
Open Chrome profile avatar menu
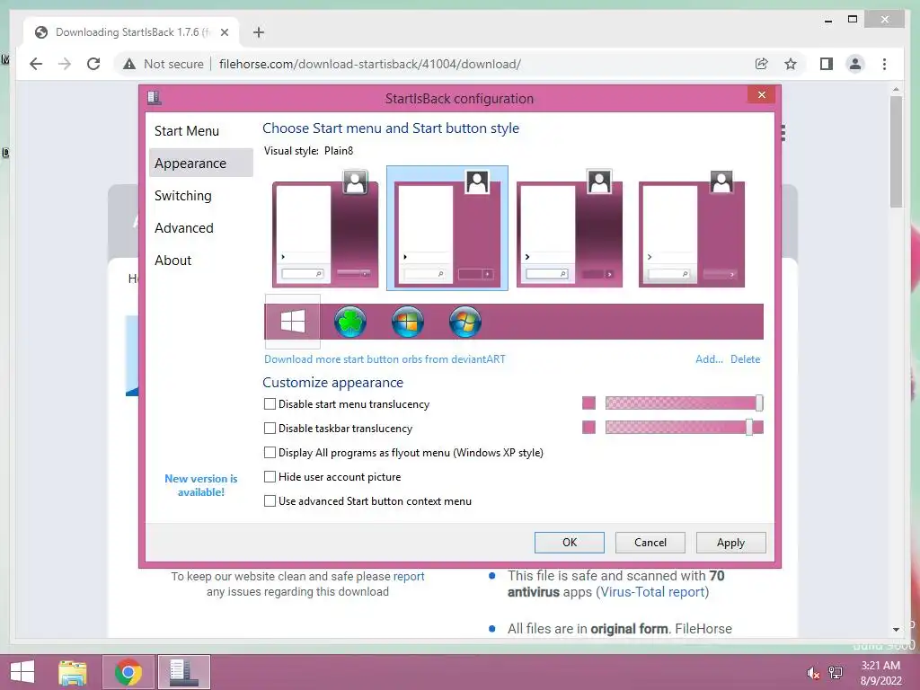pyautogui.click(x=855, y=64)
